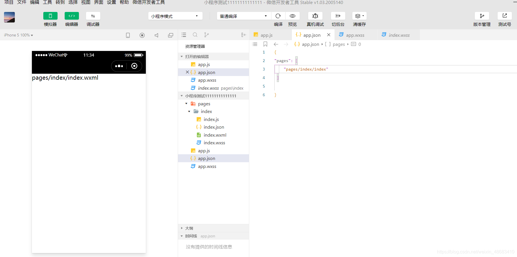Close app.json in open editors list

click(x=187, y=72)
